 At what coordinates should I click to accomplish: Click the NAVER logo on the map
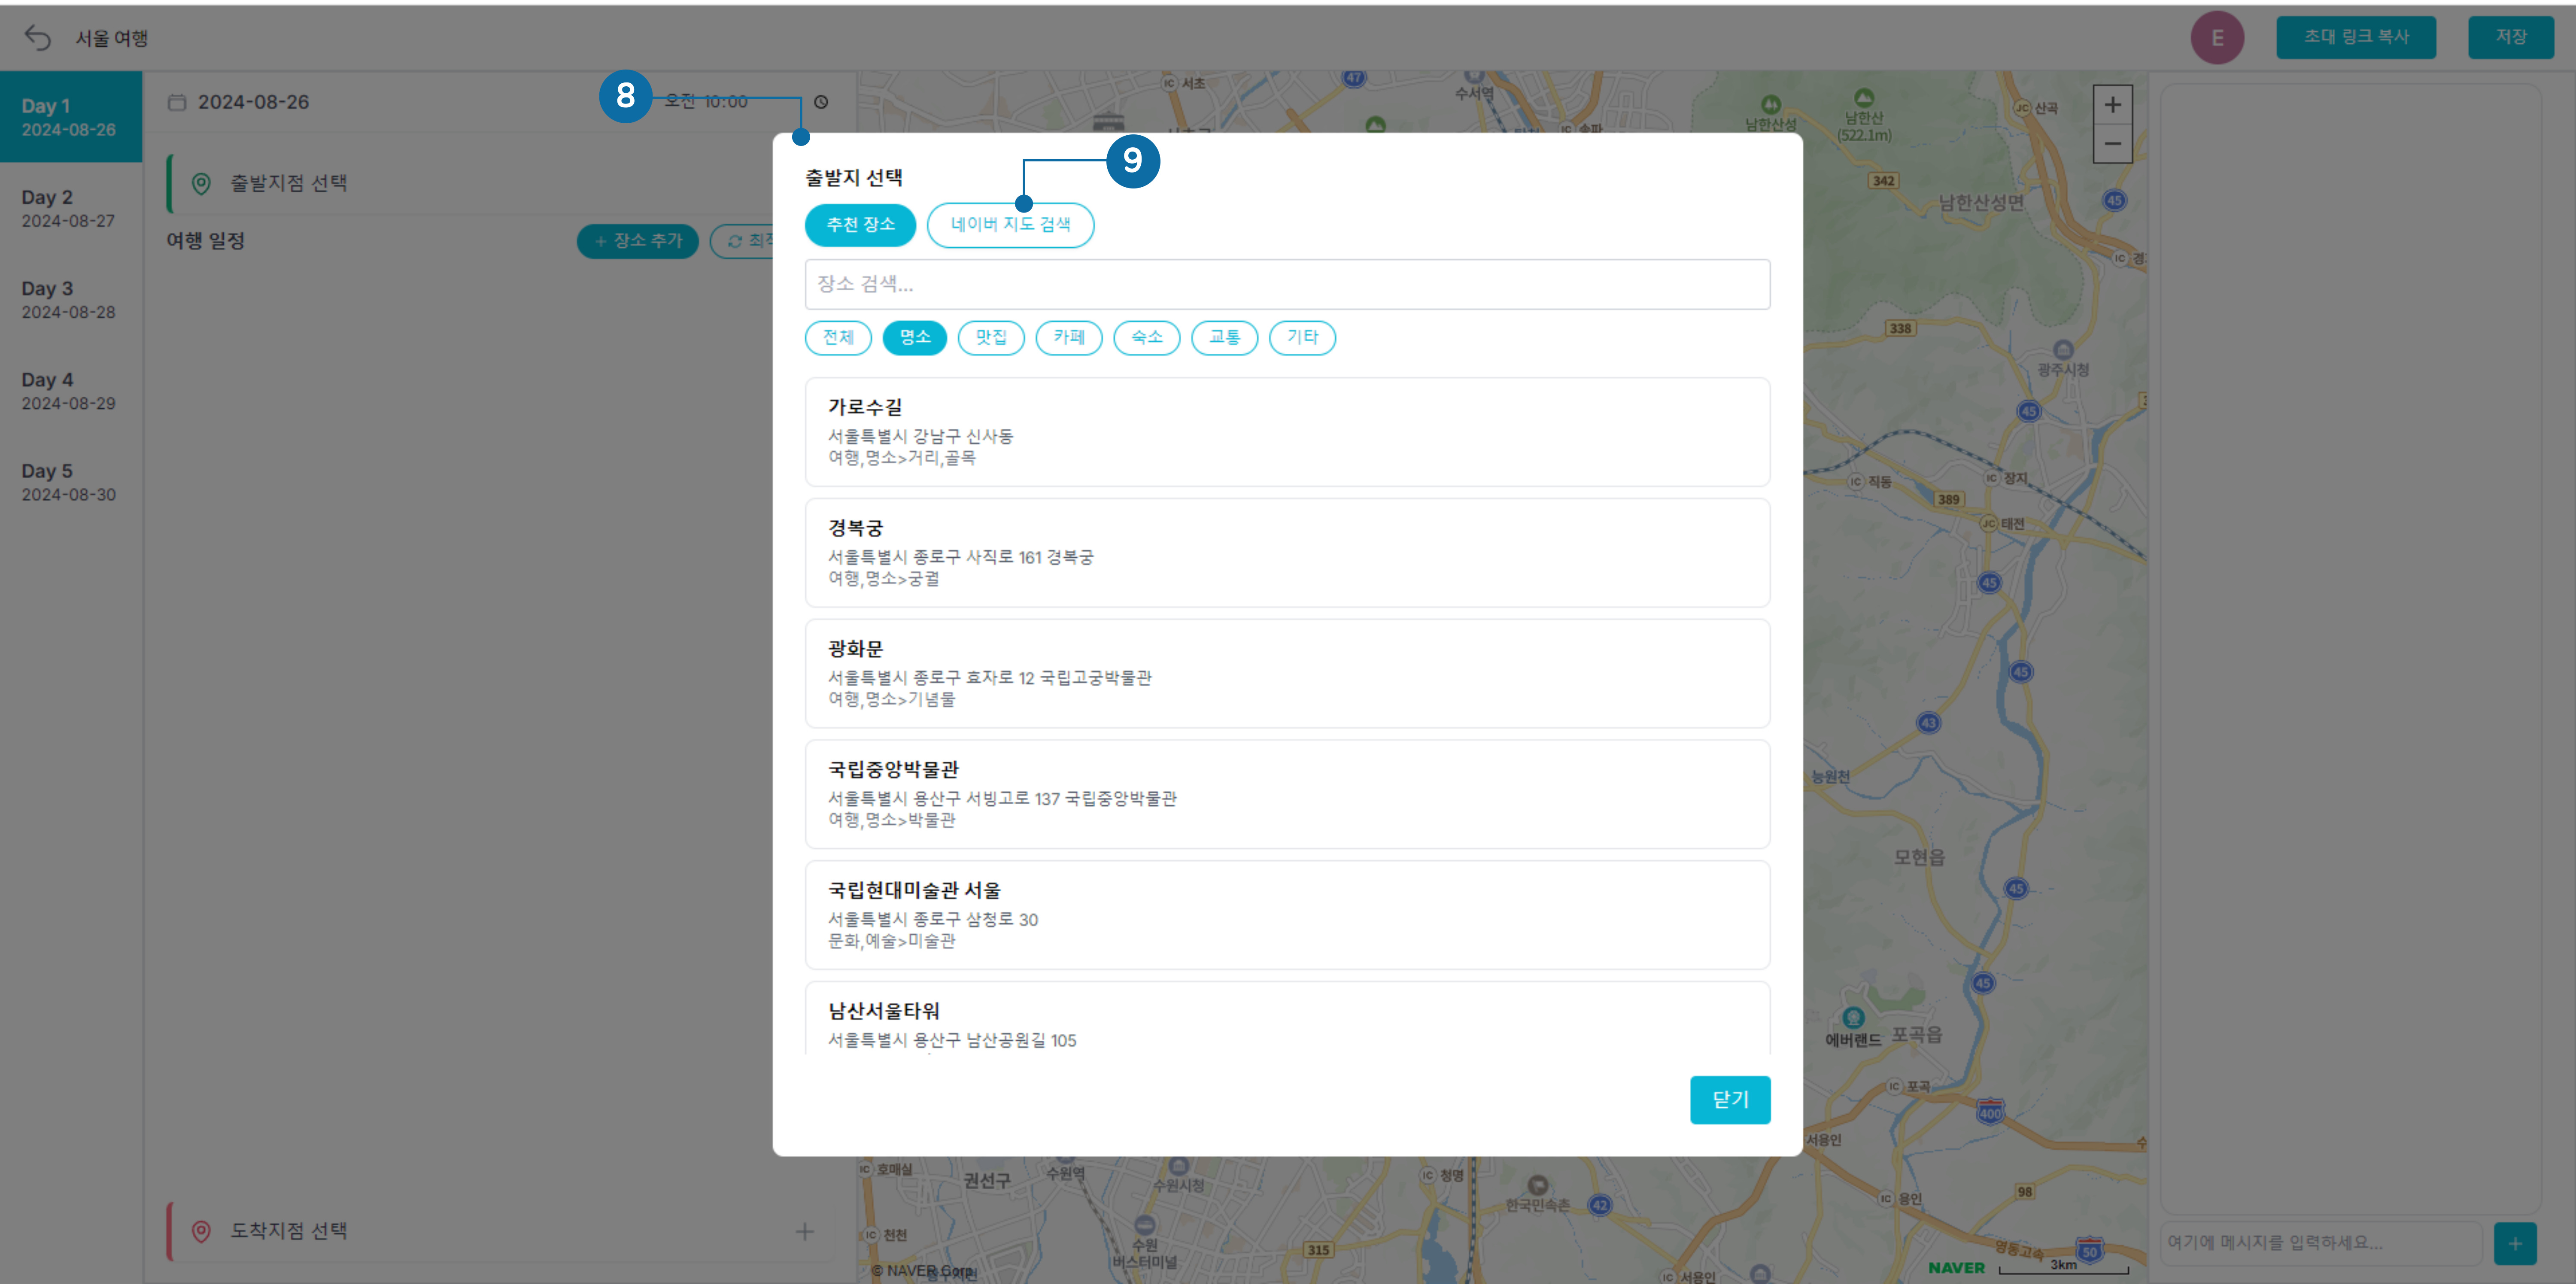(x=1957, y=1268)
